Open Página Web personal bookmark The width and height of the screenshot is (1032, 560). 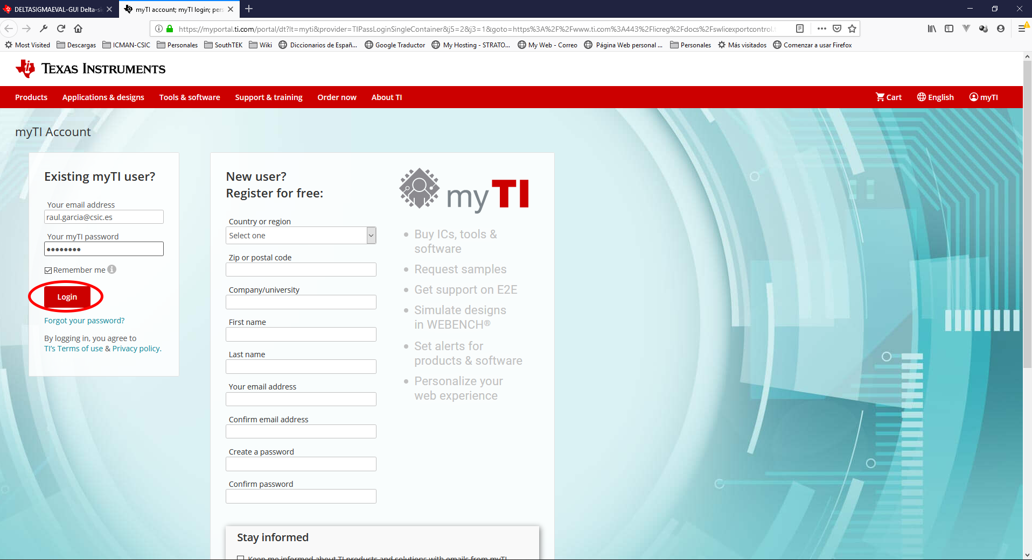[x=624, y=45]
